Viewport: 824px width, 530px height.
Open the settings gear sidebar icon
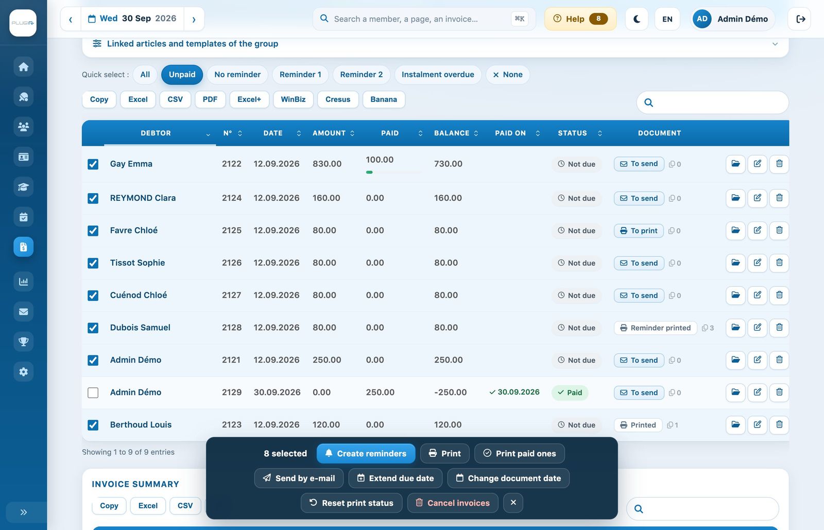[x=23, y=372]
